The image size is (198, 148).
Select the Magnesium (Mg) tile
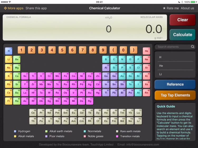pos(17,68)
